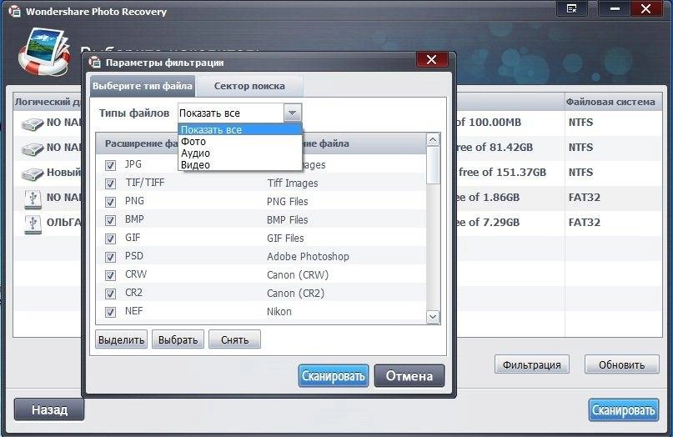Disable the GIF file type checkbox
This screenshot has width=673, height=437.
[x=110, y=239]
